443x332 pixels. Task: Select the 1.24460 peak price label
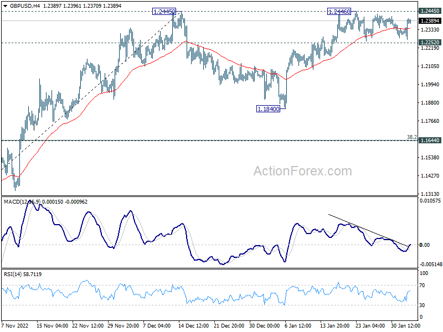pos(339,12)
